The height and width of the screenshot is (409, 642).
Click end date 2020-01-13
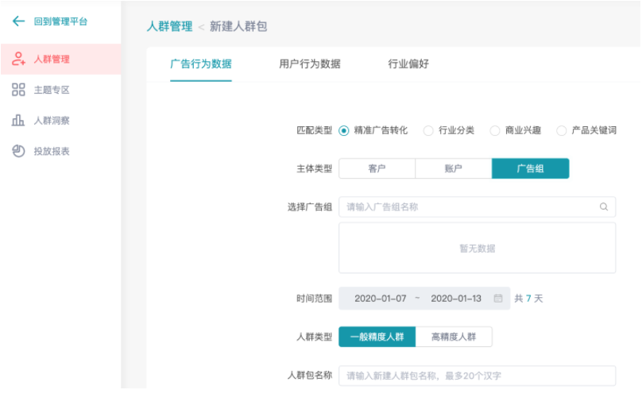pos(456,299)
